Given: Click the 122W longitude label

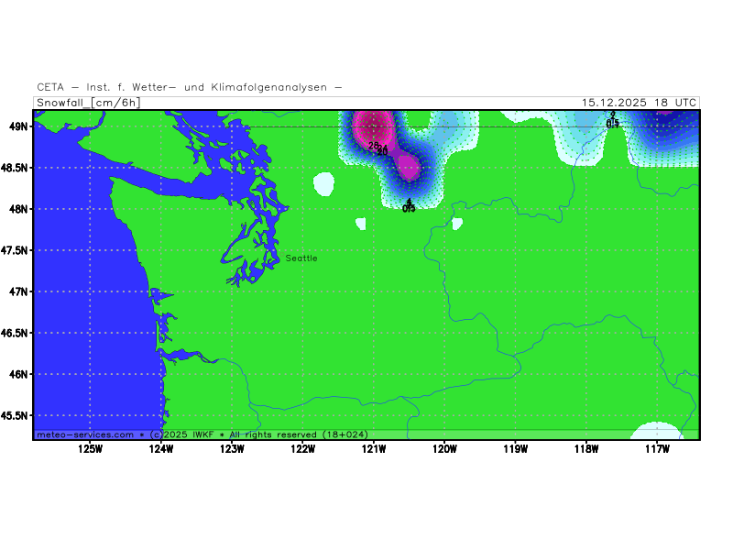Looking at the screenshot, I should coord(303,449).
